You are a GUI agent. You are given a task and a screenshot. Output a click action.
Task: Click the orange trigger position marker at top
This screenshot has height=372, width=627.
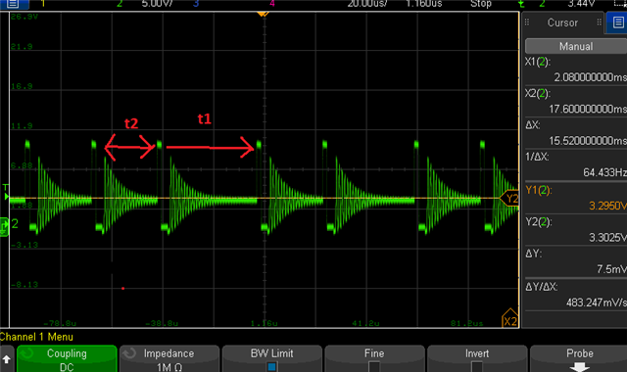point(263,14)
